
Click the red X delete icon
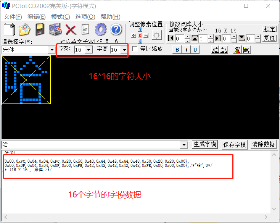71,29
